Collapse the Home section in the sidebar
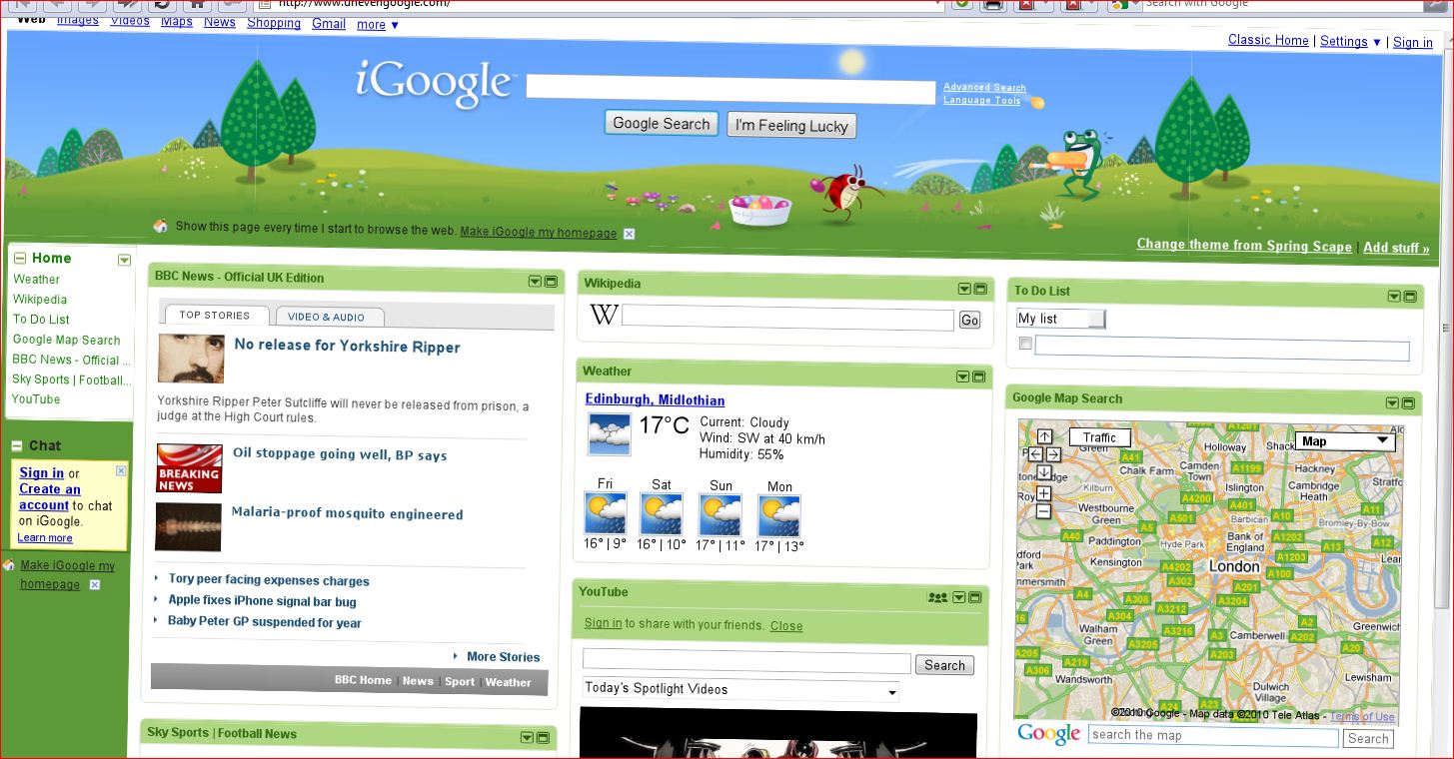Image resolution: width=1454 pixels, height=759 pixels. [x=19, y=258]
